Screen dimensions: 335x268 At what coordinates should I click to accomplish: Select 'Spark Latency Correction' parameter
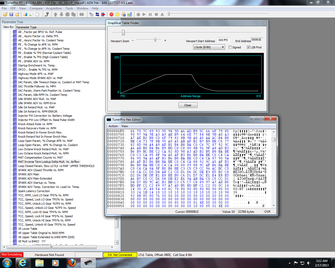[34, 191]
